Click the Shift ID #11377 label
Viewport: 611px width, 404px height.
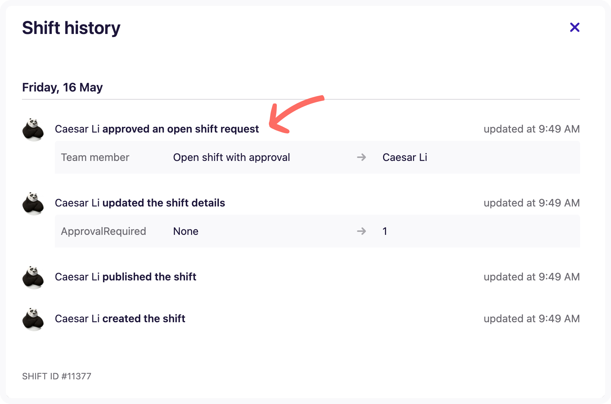click(57, 376)
